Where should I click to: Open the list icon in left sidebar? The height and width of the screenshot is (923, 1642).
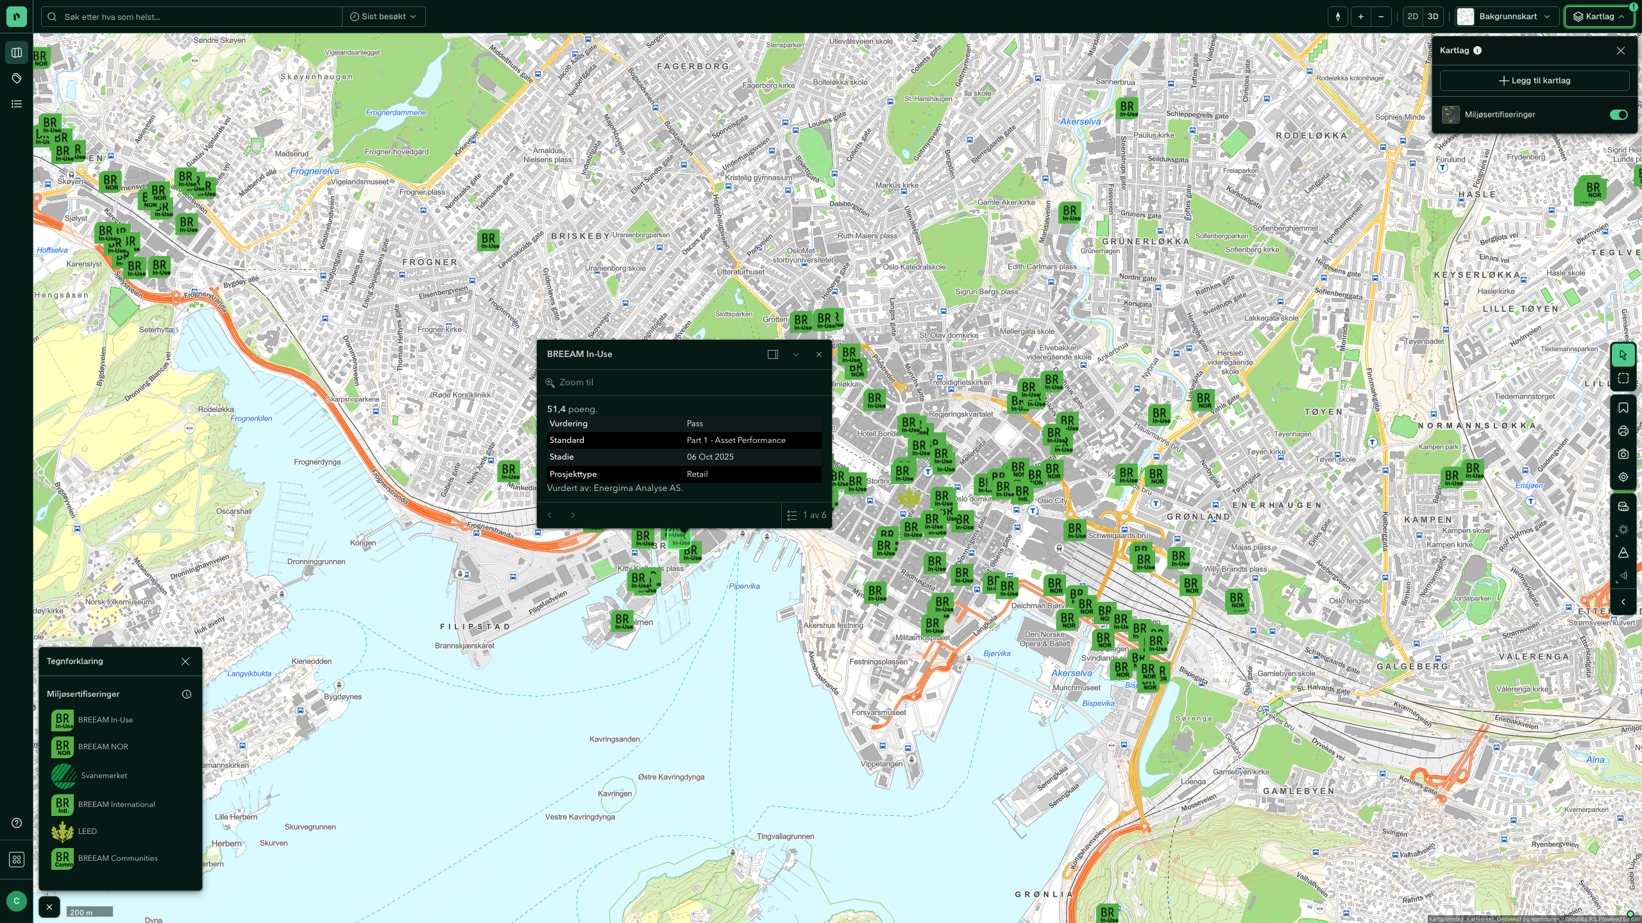[17, 104]
